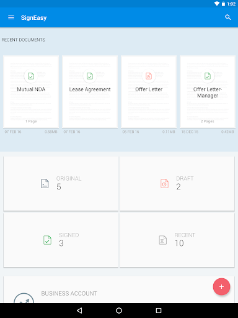Open the Signed category showing 3
Image resolution: width=238 pixels, height=318 pixels.
[x=61, y=240]
